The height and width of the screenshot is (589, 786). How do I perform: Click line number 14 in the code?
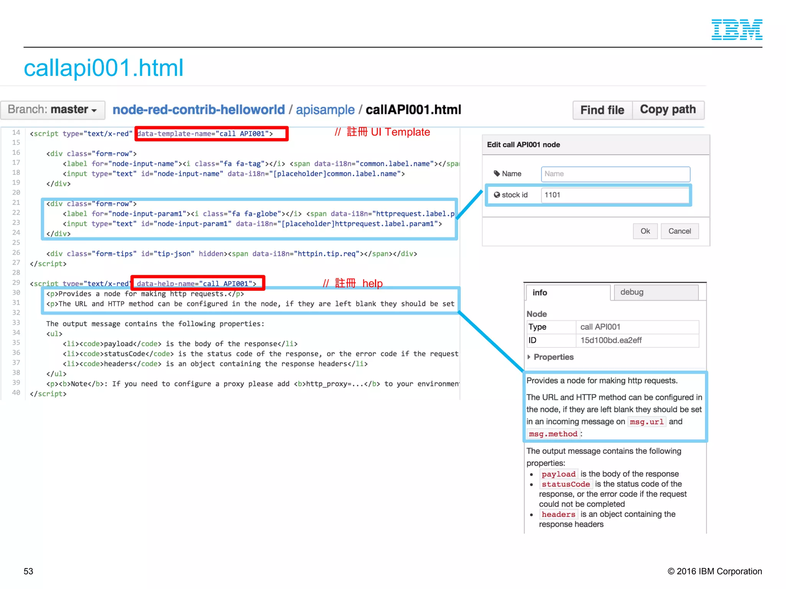[x=16, y=133]
